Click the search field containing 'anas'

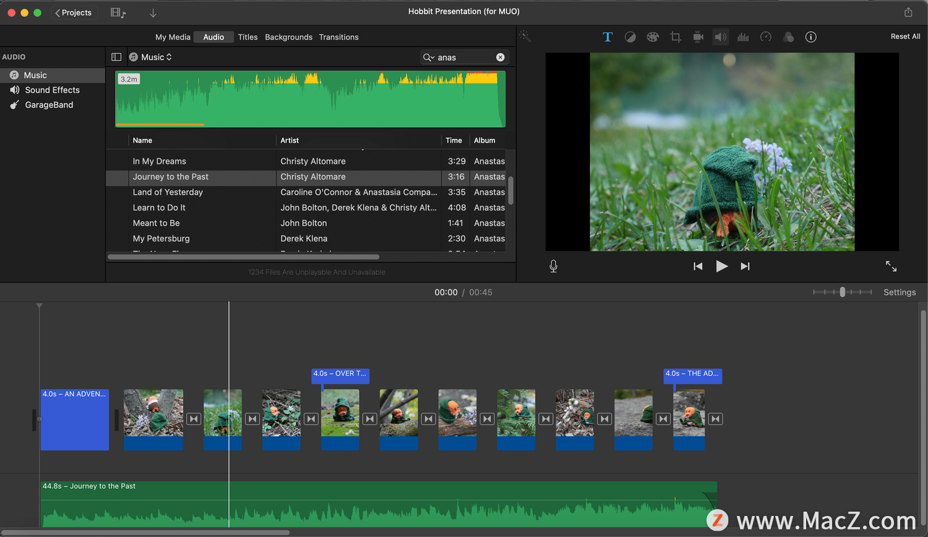tap(465, 57)
